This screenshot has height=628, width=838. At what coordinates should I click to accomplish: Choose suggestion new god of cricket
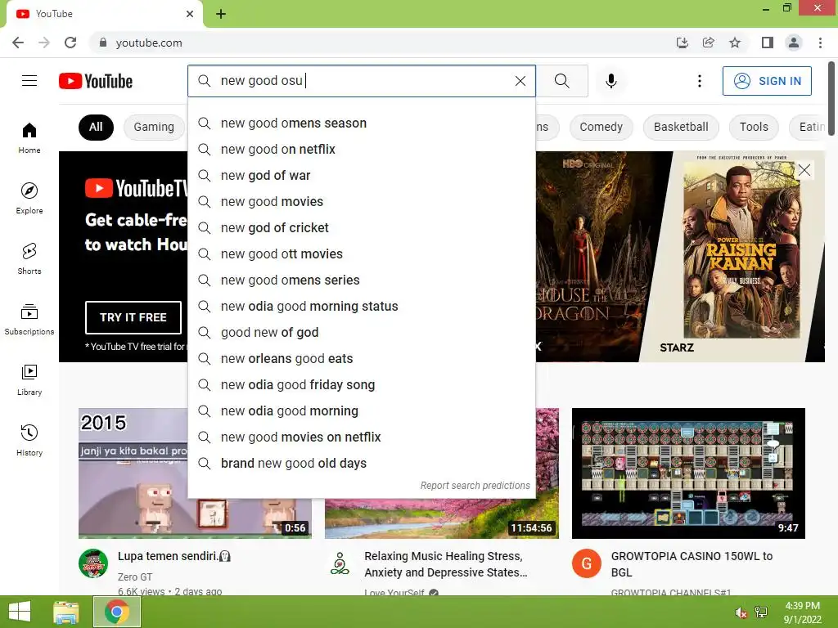pos(361,227)
